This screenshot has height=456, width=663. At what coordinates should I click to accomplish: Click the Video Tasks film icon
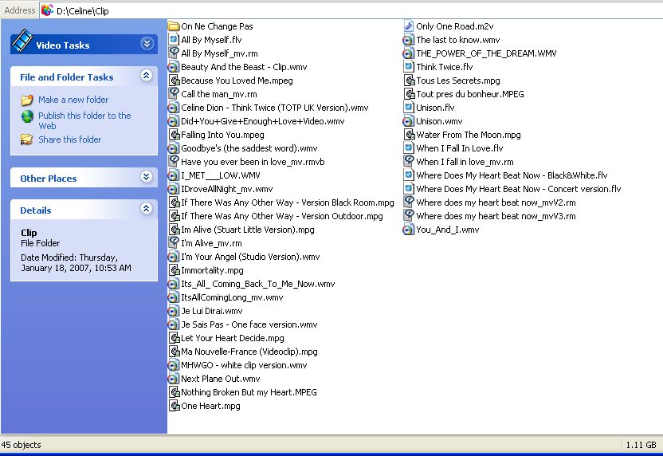pos(22,41)
